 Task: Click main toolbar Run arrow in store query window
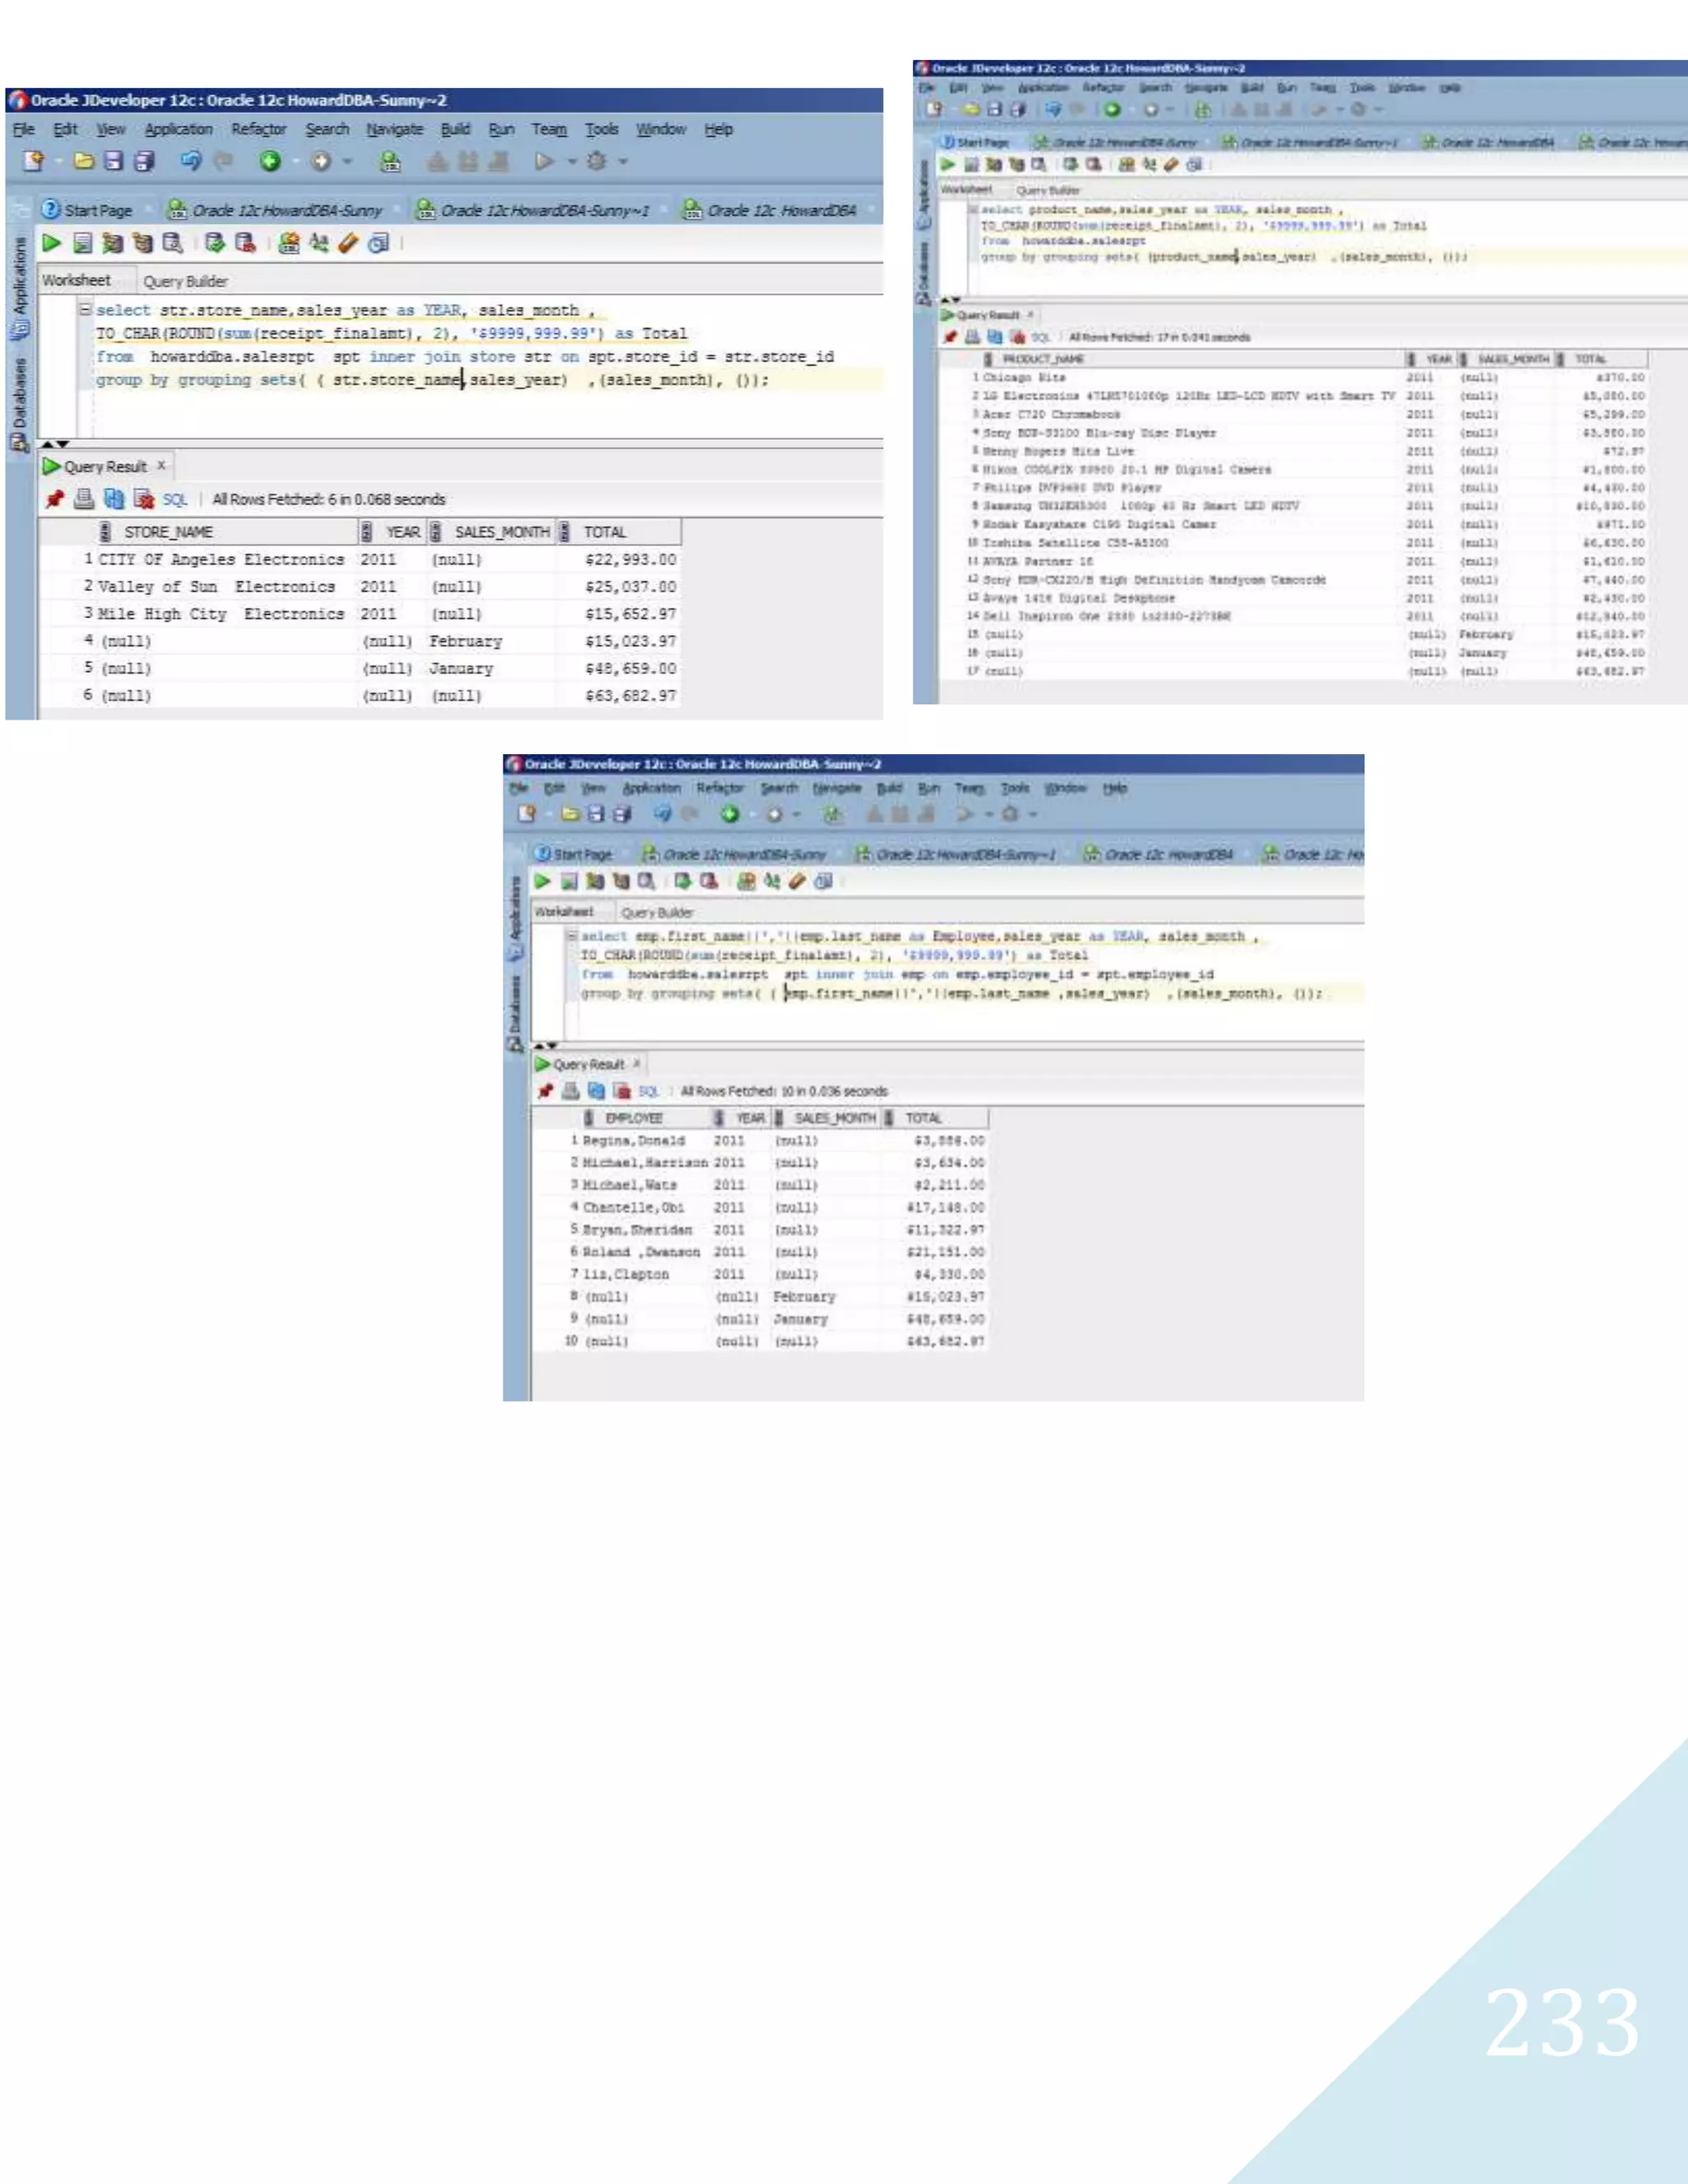(544, 161)
